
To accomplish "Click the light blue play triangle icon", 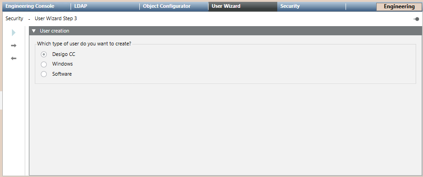I will click(14, 33).
